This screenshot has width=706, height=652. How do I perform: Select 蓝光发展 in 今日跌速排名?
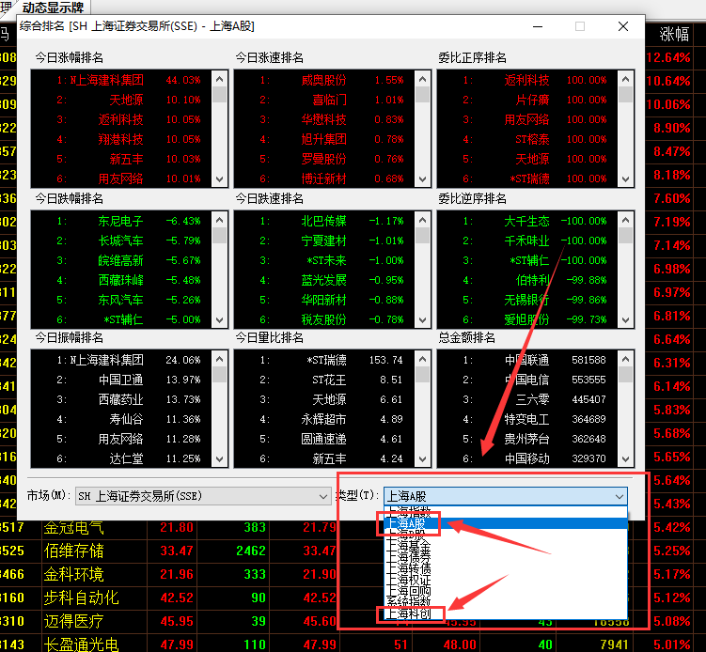(x=324, y=280)
